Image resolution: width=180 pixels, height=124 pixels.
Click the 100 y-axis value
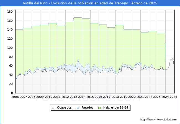[10, 48]
